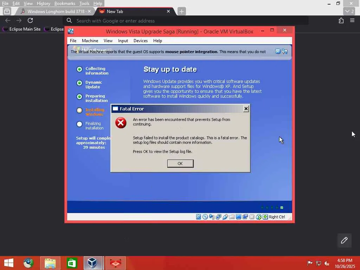This screenshot has width=360, height=270.
Task: Click the Collecting information step radio indicator
Action: 79,69
